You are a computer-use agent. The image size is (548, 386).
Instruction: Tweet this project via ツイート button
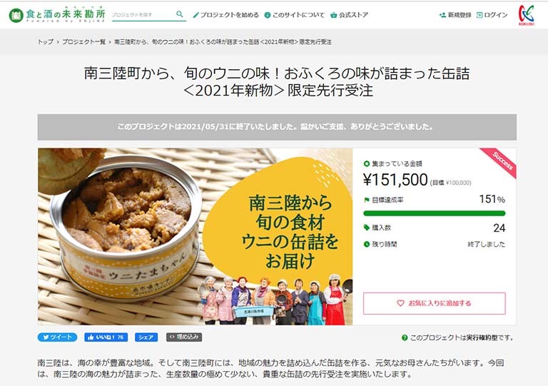click(x=57, y=337)
